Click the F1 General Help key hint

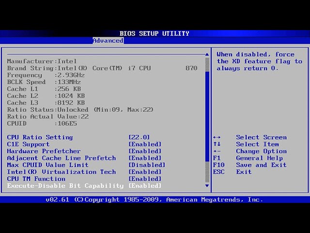(217, 158)
